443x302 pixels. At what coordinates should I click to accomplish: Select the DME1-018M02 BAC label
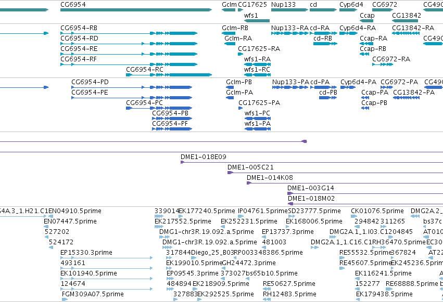(x=311, y=199)
